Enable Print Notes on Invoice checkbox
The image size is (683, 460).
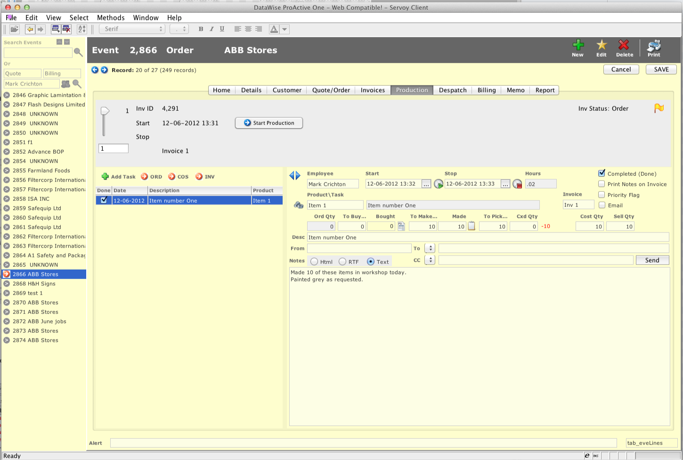pos(602,184)
